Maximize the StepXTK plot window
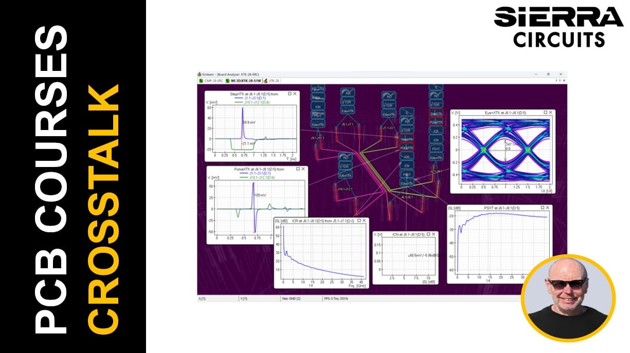The image size is (630, 353). click(290, 94)
